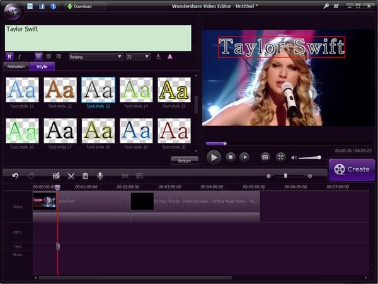
Task: Apply Text style 12 thumbnail
Action: pos(60,90)
